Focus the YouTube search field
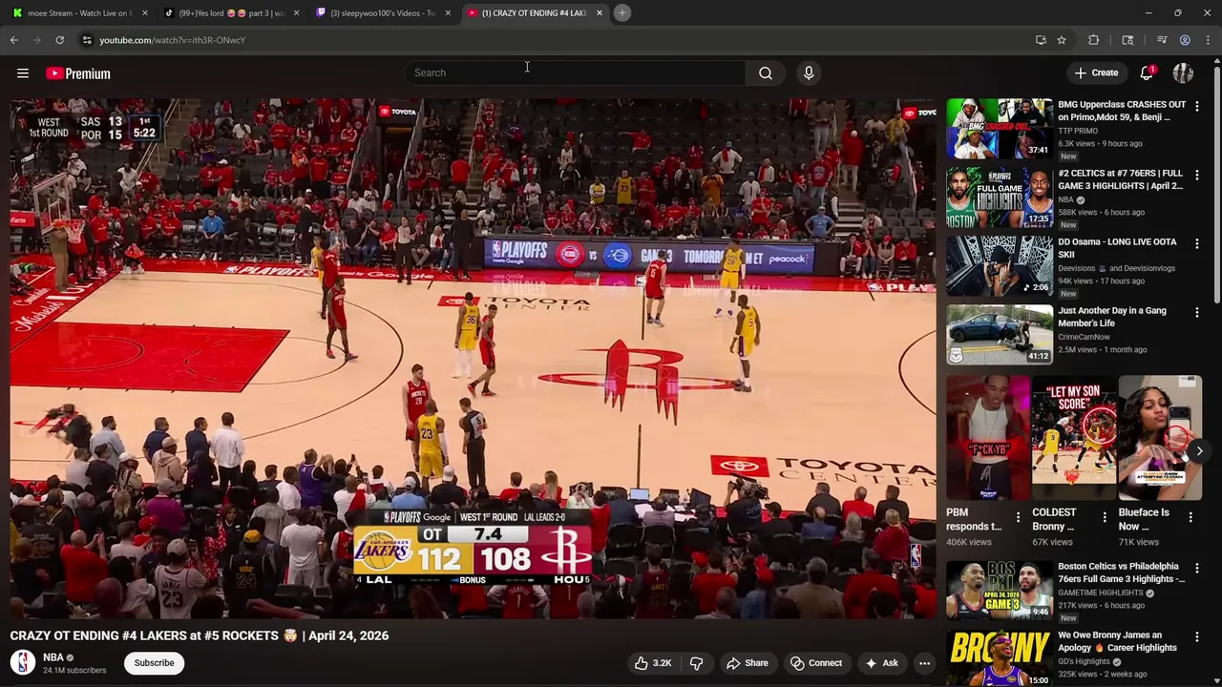Viewport: 1222px width, 687px height. [575, 73]
